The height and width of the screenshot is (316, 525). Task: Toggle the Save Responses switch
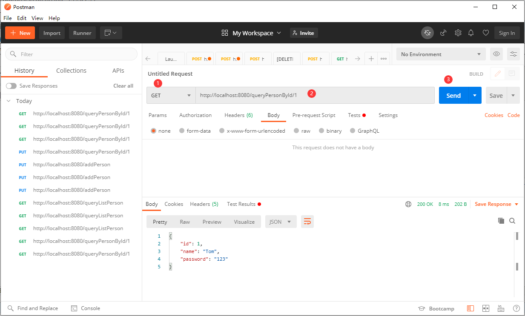(x=11, y=86)
